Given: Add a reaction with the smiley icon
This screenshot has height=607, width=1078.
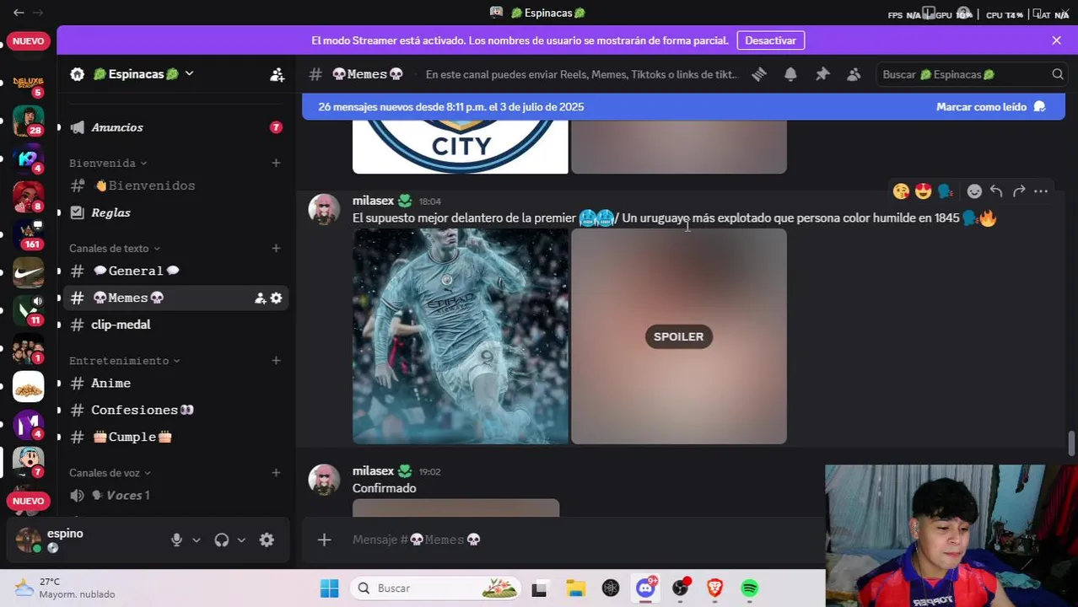Looking at the screenshot, I should click(974, 191).
